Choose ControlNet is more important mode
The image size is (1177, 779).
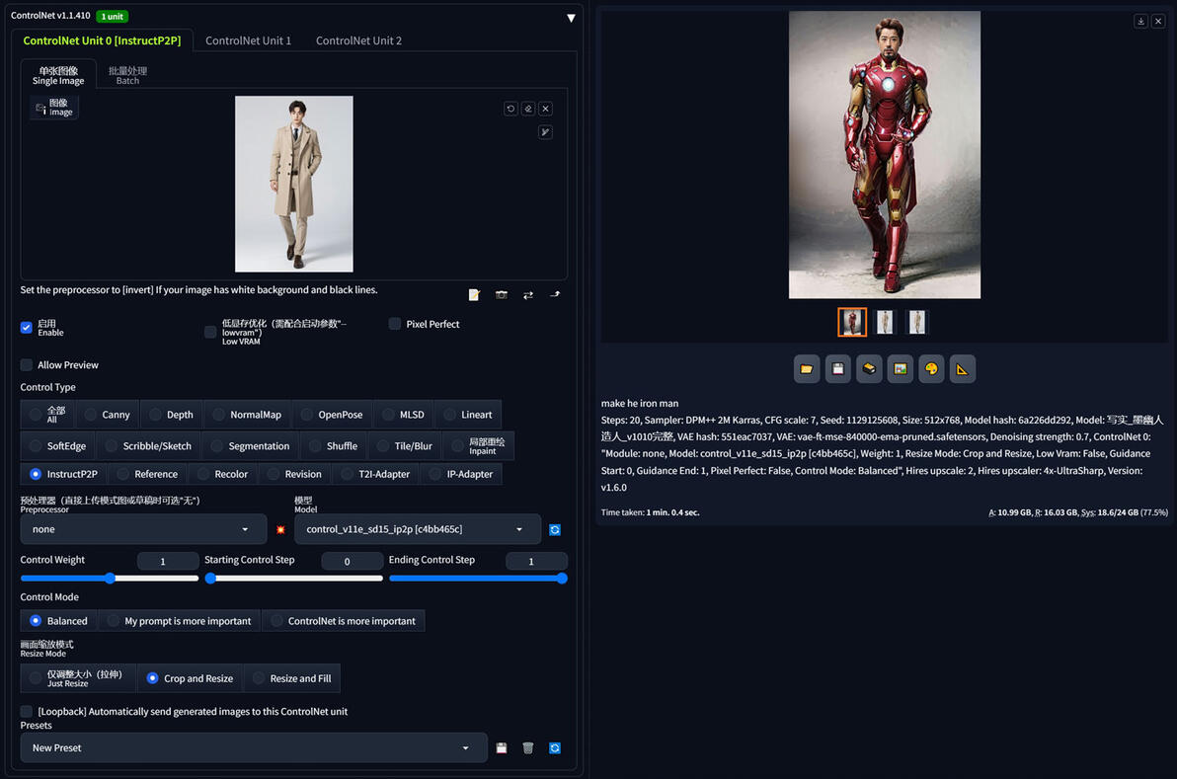[x=343, y=621]
